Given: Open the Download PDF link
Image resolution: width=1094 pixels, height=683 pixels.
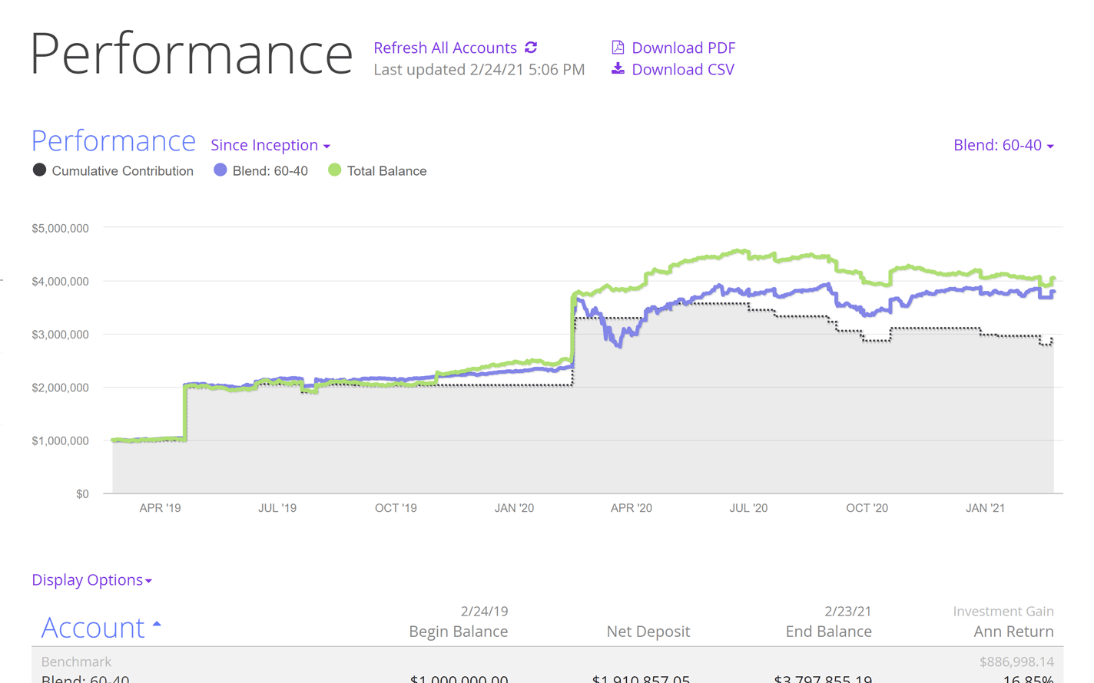Looking at the screenshot, I should pos(683,48).
